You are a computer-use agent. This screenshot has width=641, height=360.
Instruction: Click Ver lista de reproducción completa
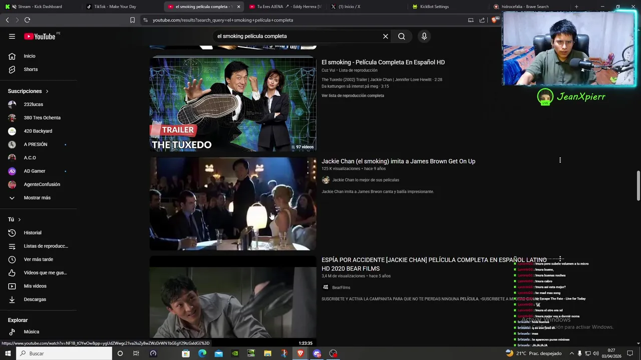click(x=353, y=95)
